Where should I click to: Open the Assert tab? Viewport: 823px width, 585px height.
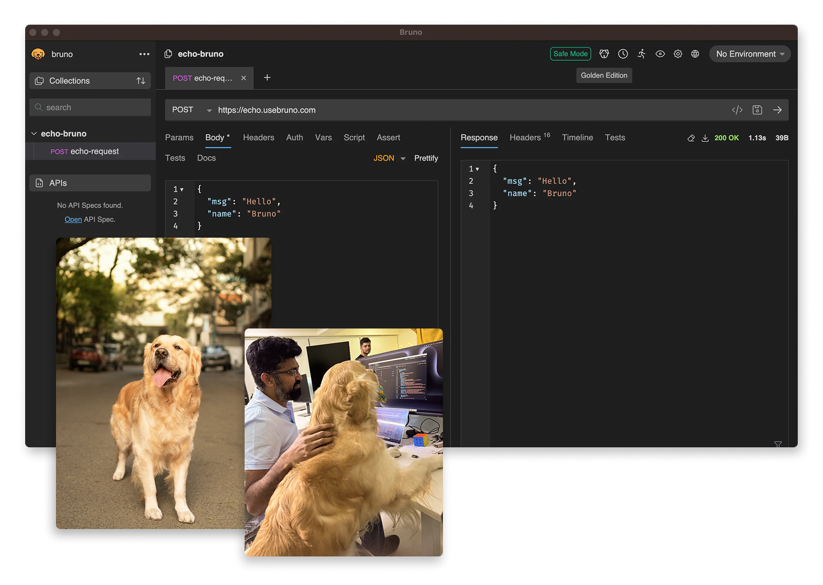(x=389, y=138)
